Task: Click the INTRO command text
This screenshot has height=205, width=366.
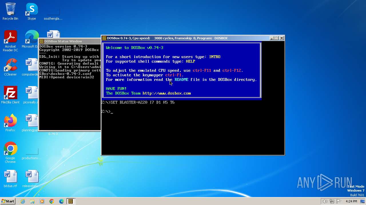Action: click(215, 57)
